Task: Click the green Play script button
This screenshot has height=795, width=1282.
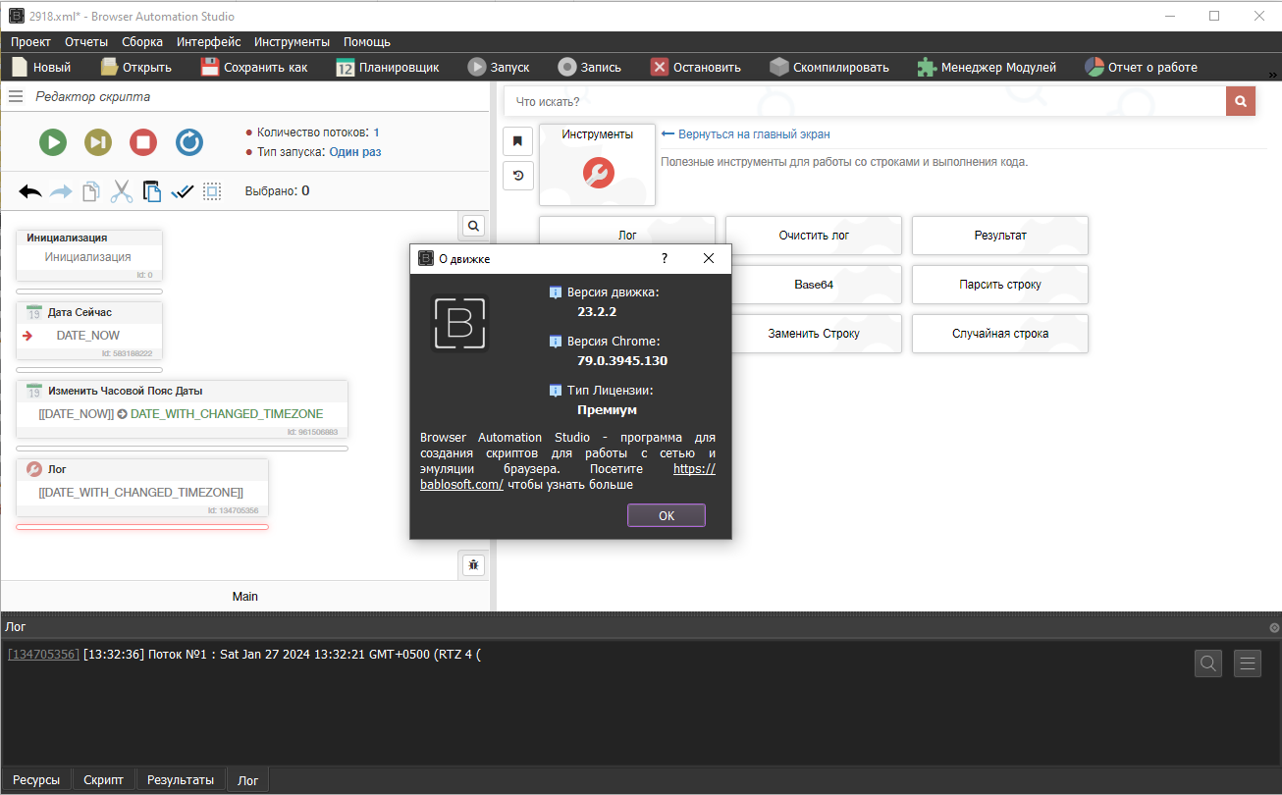Action: (53, 142)
